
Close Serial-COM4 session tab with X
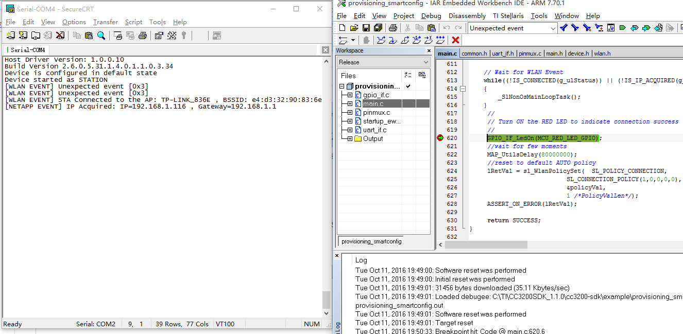coord(326,50)
